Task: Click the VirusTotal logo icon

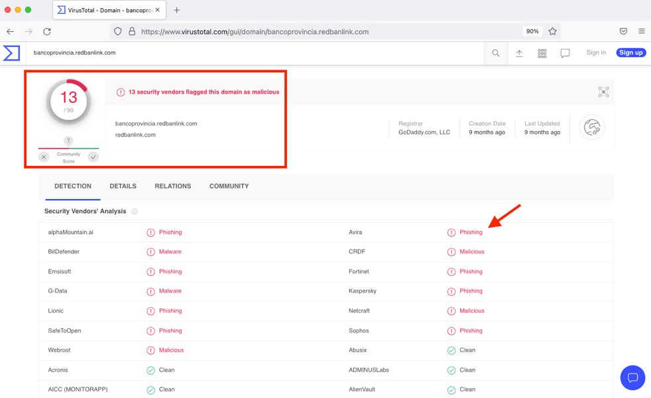Action: tap(11, 53)
